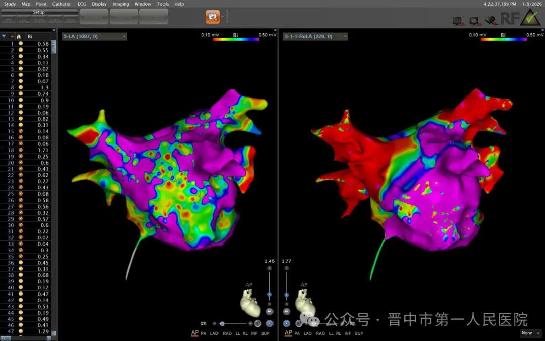
Task: Click the left map's 0% transparency slider handle
Action: coord(222,323)
